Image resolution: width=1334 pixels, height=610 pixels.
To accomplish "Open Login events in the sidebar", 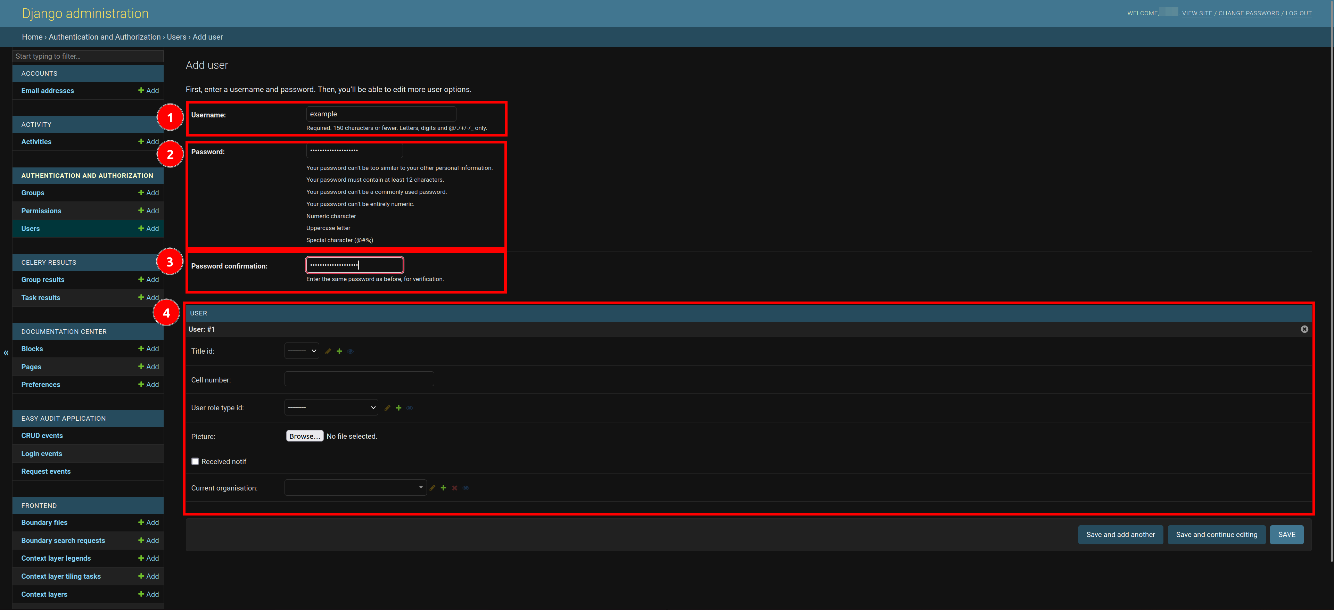I will 41,454.
